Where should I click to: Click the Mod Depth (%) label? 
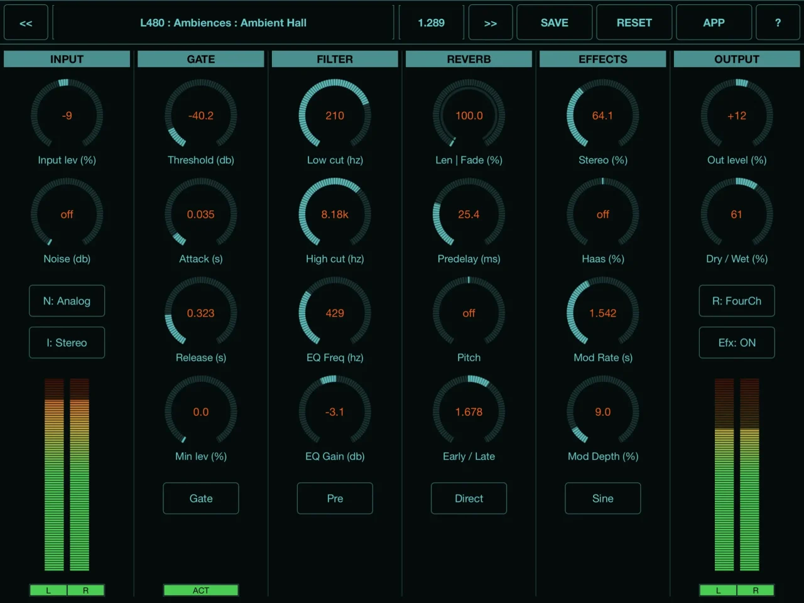[603, 456]
